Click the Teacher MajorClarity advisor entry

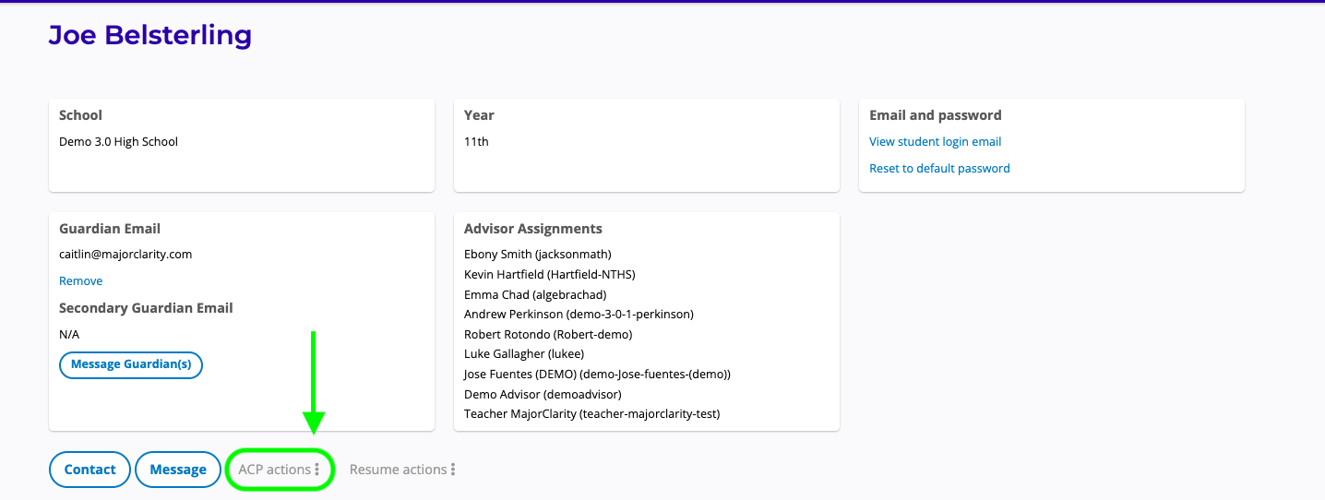[x=591, y=414]
